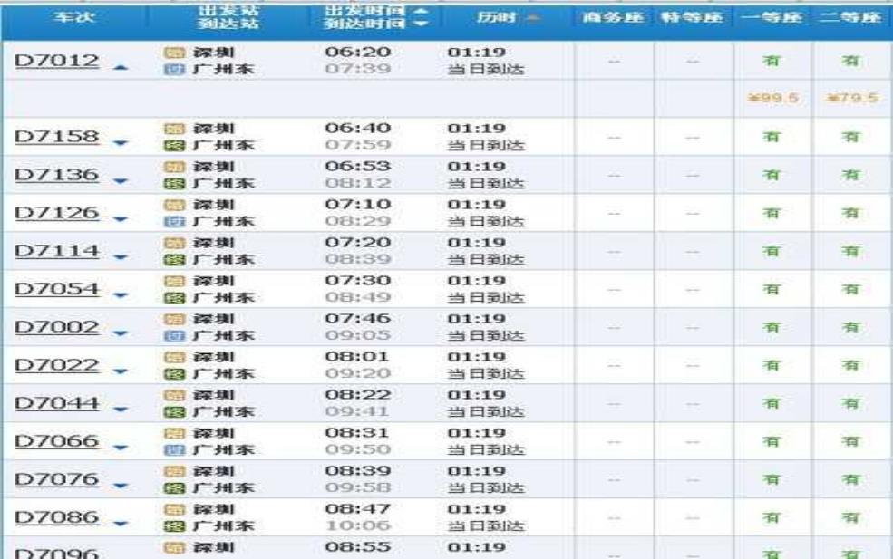Click arrival station icon for D7002

click(x=174, y=336)
